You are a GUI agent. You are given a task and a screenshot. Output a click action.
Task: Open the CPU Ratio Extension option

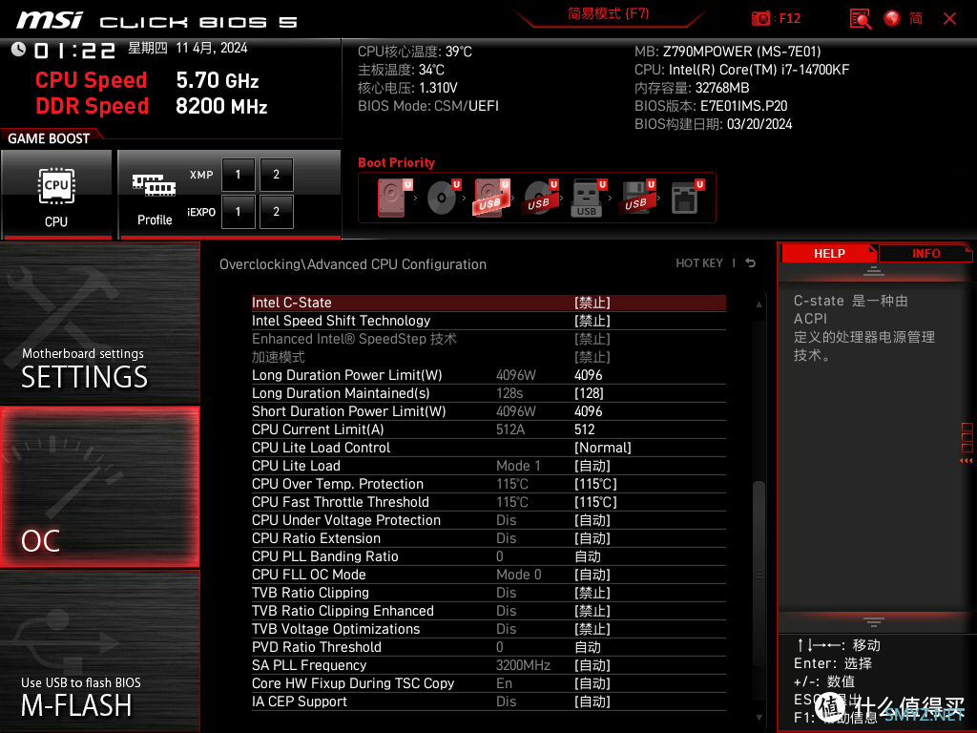(x=488, y=538)
